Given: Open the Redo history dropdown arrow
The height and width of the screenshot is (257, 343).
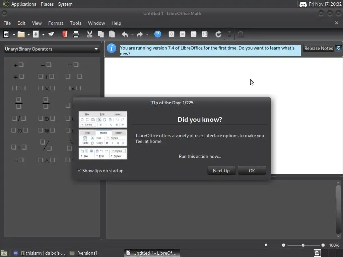Looking at the screenshot, I should pos(147,34).
